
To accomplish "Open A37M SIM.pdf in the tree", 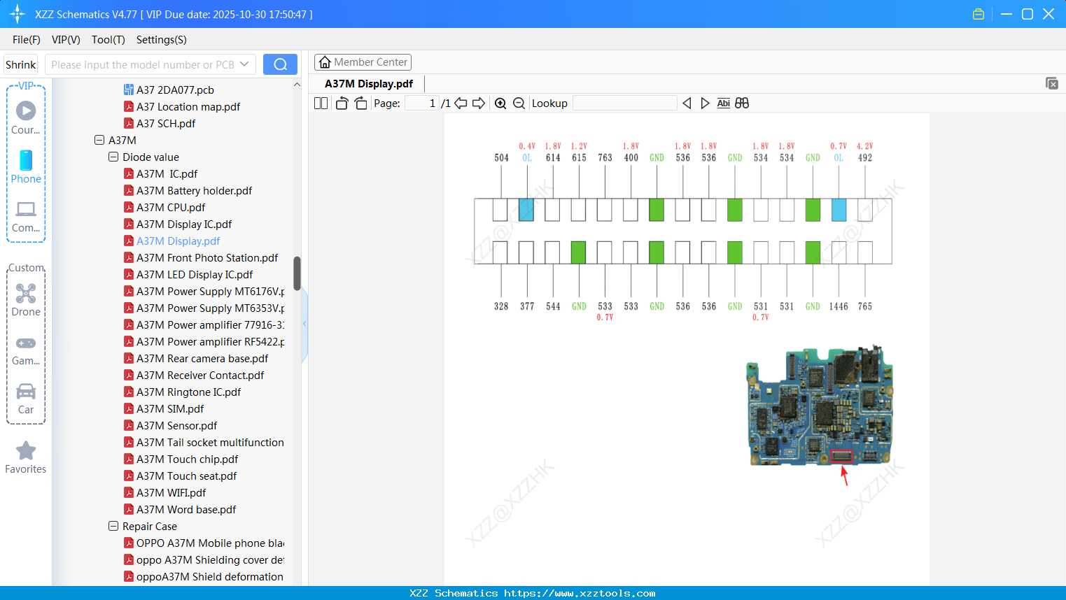I will pyautogui.click(x=170, y=408).
